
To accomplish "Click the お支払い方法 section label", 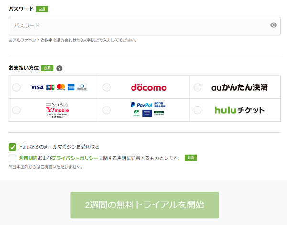I will (24, 68).
